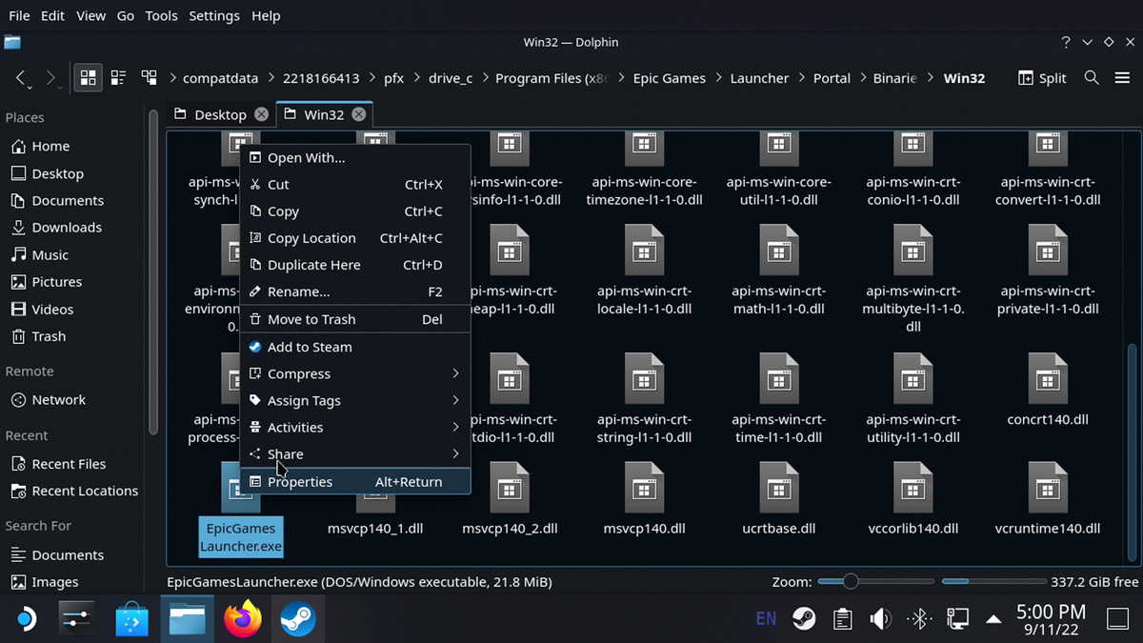Open the hamburger menu
The width and height of the screenshot is (1143, 643).
pyautogui.click(x=1122, y=78)
